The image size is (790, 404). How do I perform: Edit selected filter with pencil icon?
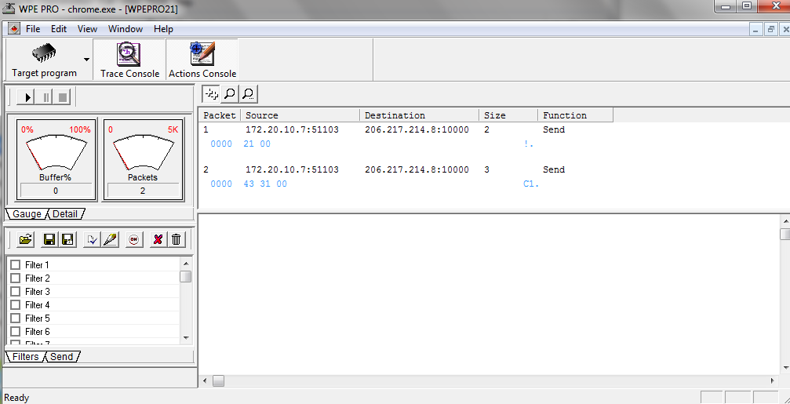click(110, 239)
